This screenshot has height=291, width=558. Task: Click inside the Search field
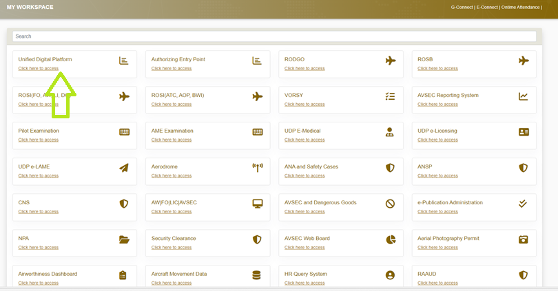[274, 36]
